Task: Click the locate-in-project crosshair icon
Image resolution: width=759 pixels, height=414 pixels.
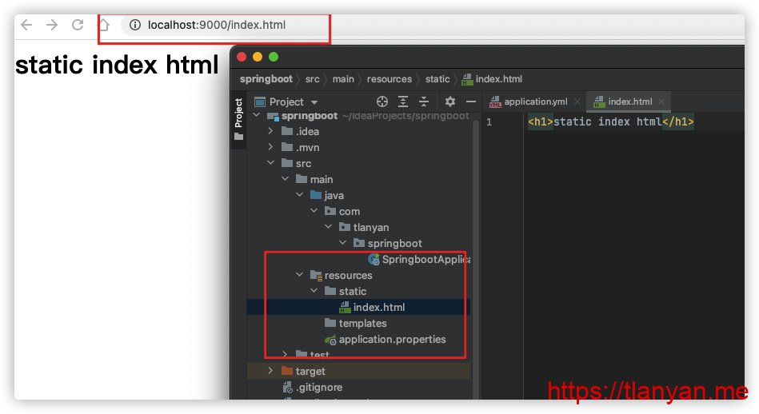Action: [382, 102]
